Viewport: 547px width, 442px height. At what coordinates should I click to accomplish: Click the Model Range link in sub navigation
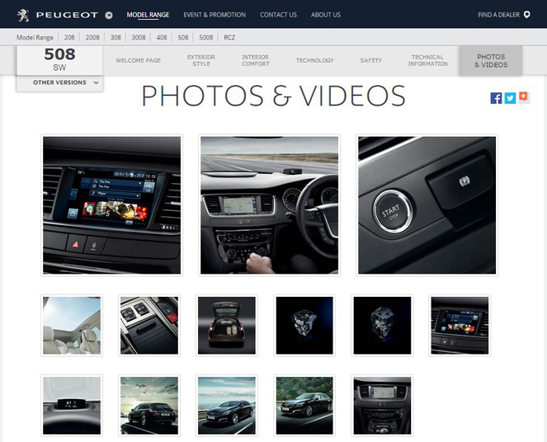(x=35, y=37)
